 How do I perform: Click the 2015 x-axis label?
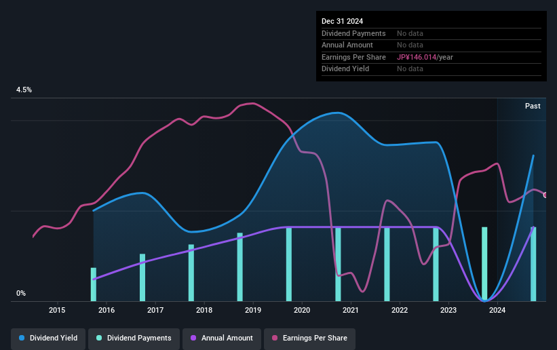tap(57, 310)
